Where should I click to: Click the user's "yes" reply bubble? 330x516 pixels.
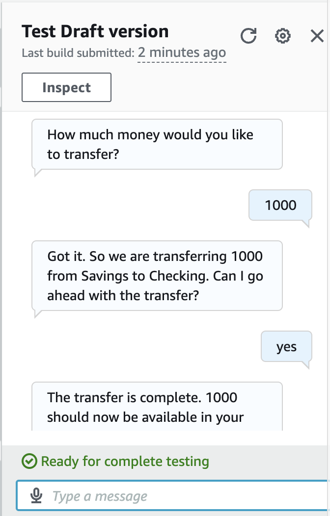[x=286, y=347]
